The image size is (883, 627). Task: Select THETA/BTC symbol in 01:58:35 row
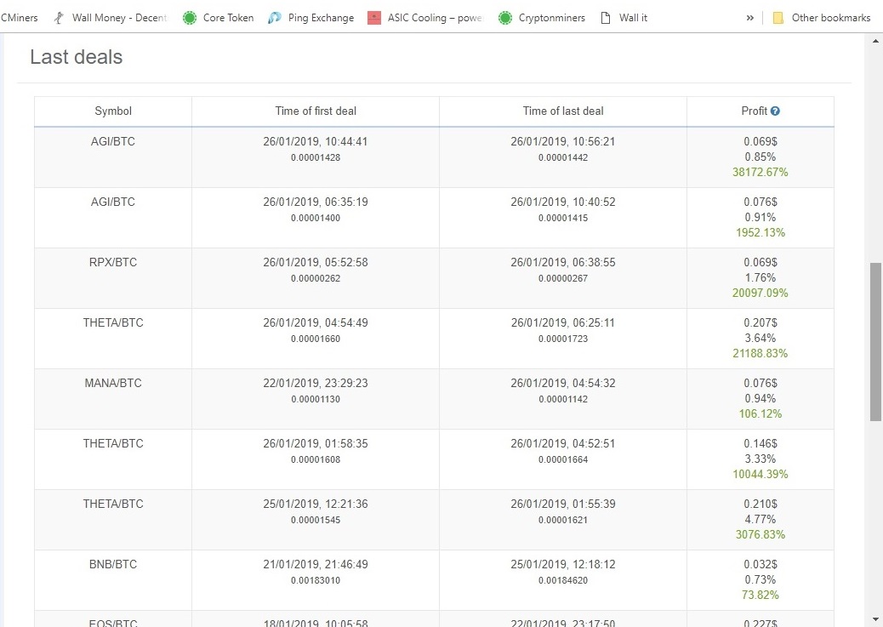pos(113,443)
